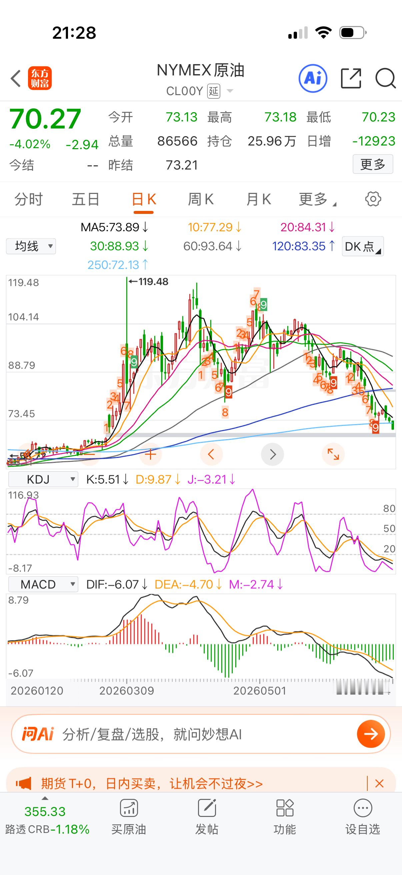Image resolution: width=402 pixels, height=875 pixels.
Task: Tap the 20:84.31 moving average value
Action: tap(308, 227)
